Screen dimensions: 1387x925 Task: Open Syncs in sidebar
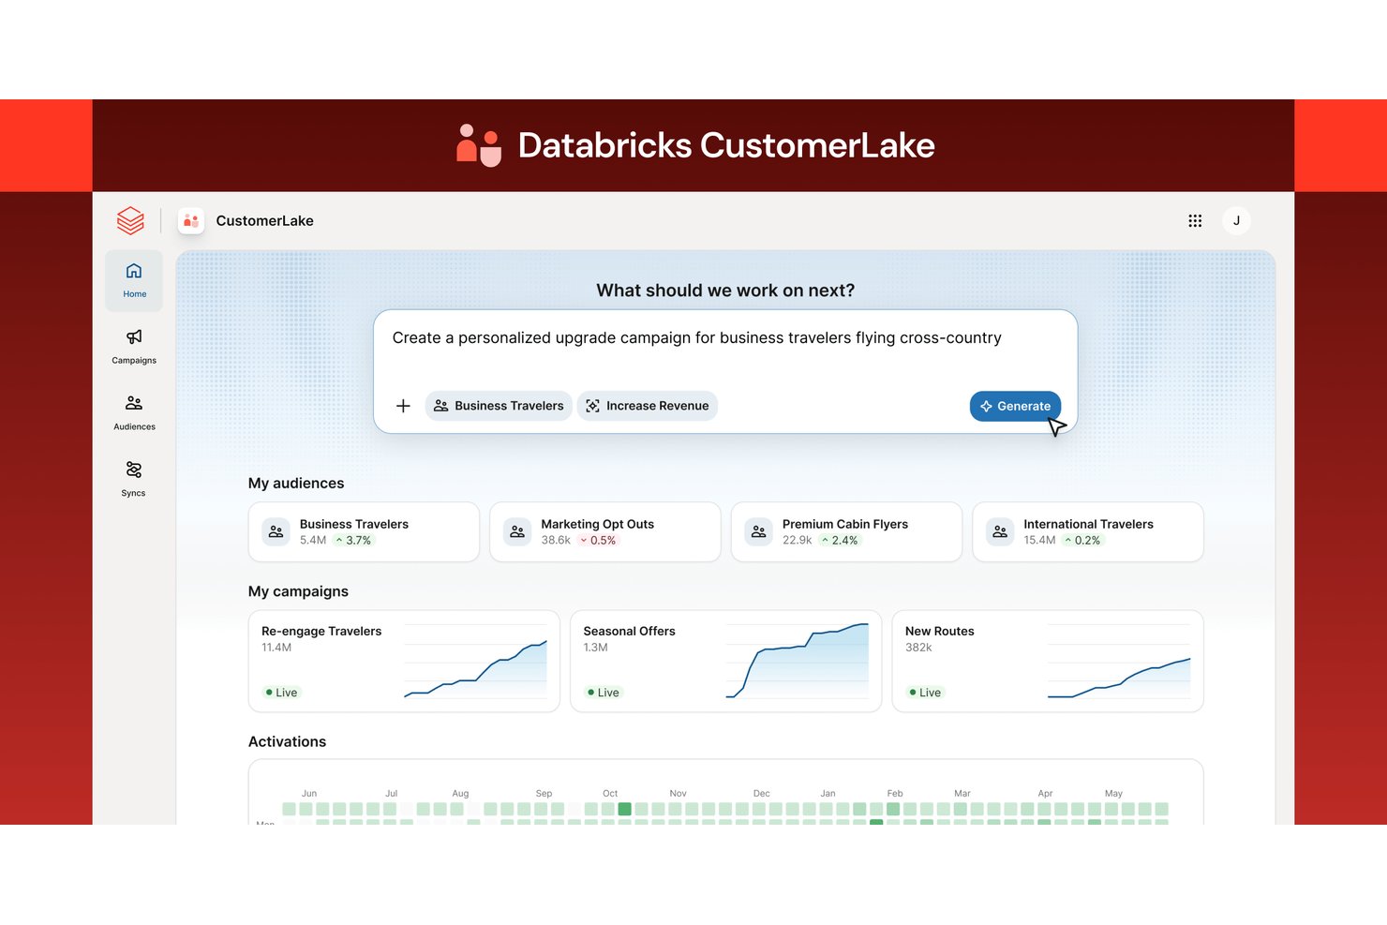pyautogui.click(x=134, y=479)
